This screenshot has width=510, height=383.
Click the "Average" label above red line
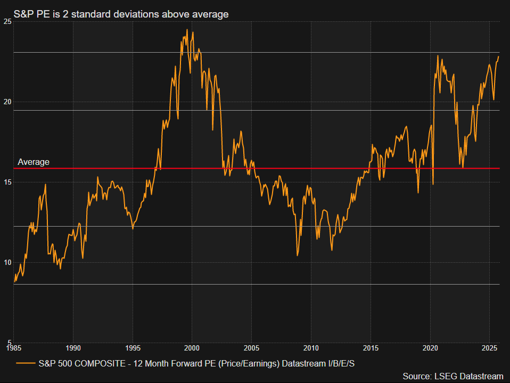34,162
